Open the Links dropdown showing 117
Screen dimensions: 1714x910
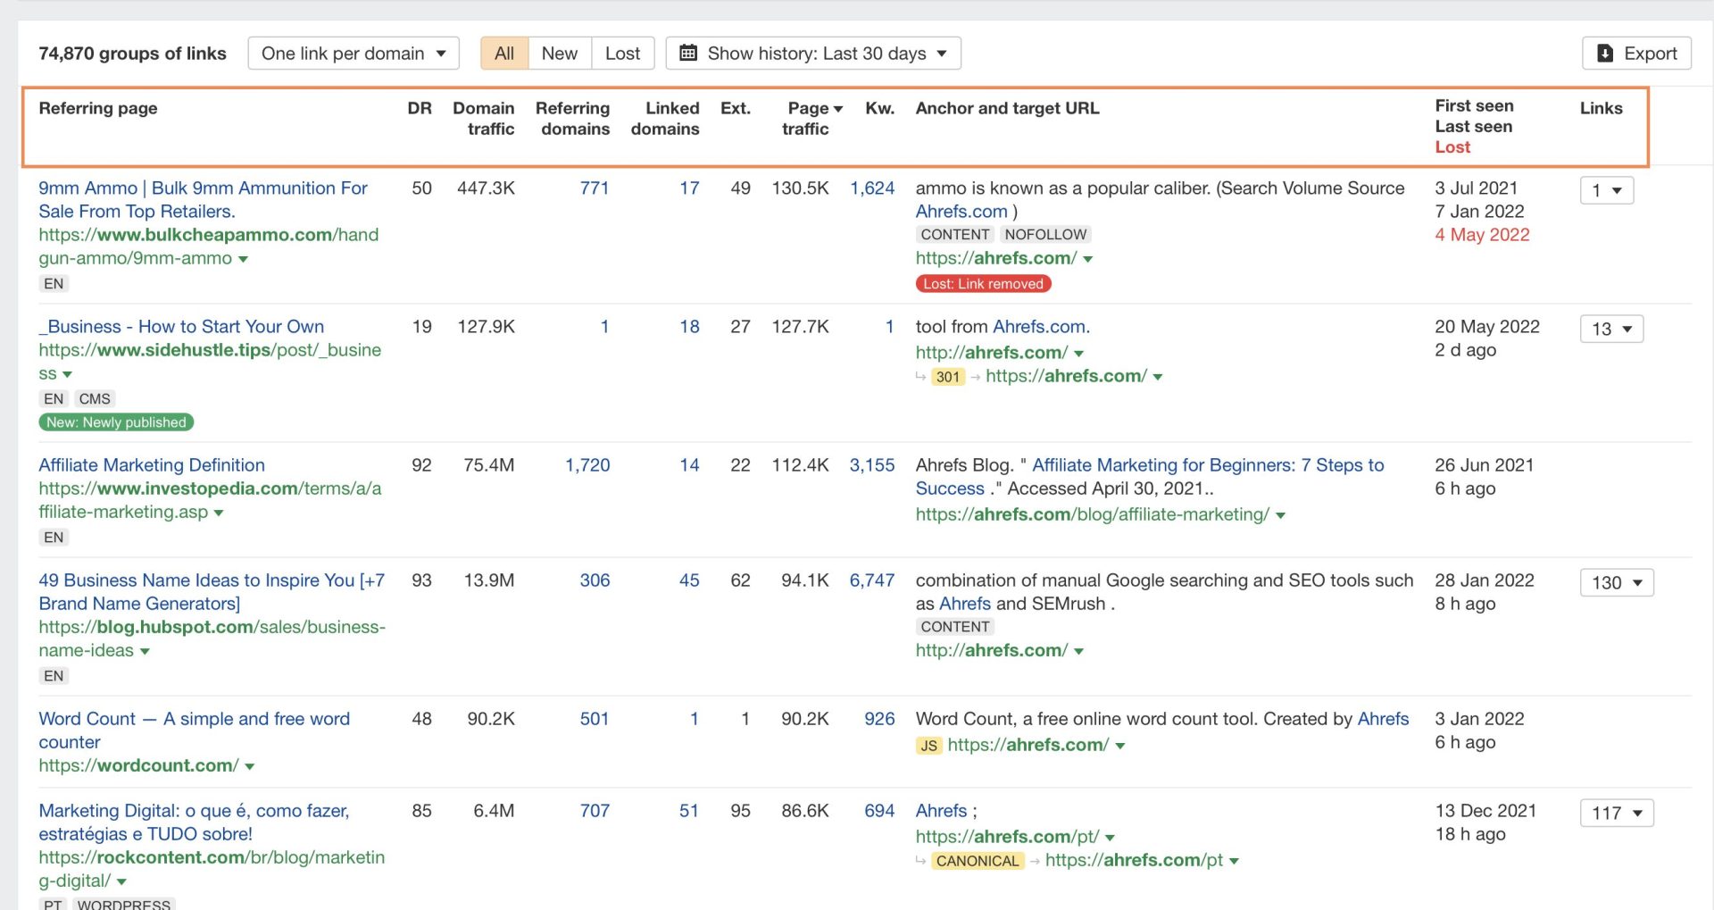[x=1617, y=813]
